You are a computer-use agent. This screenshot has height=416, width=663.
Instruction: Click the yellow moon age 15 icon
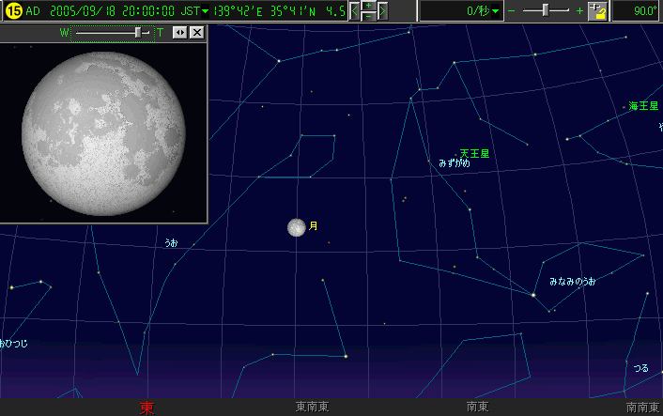13,11
